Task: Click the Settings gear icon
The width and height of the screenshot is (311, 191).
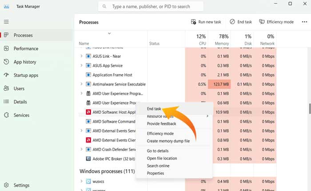Action: pyautogui.click(x=6, y=185)
